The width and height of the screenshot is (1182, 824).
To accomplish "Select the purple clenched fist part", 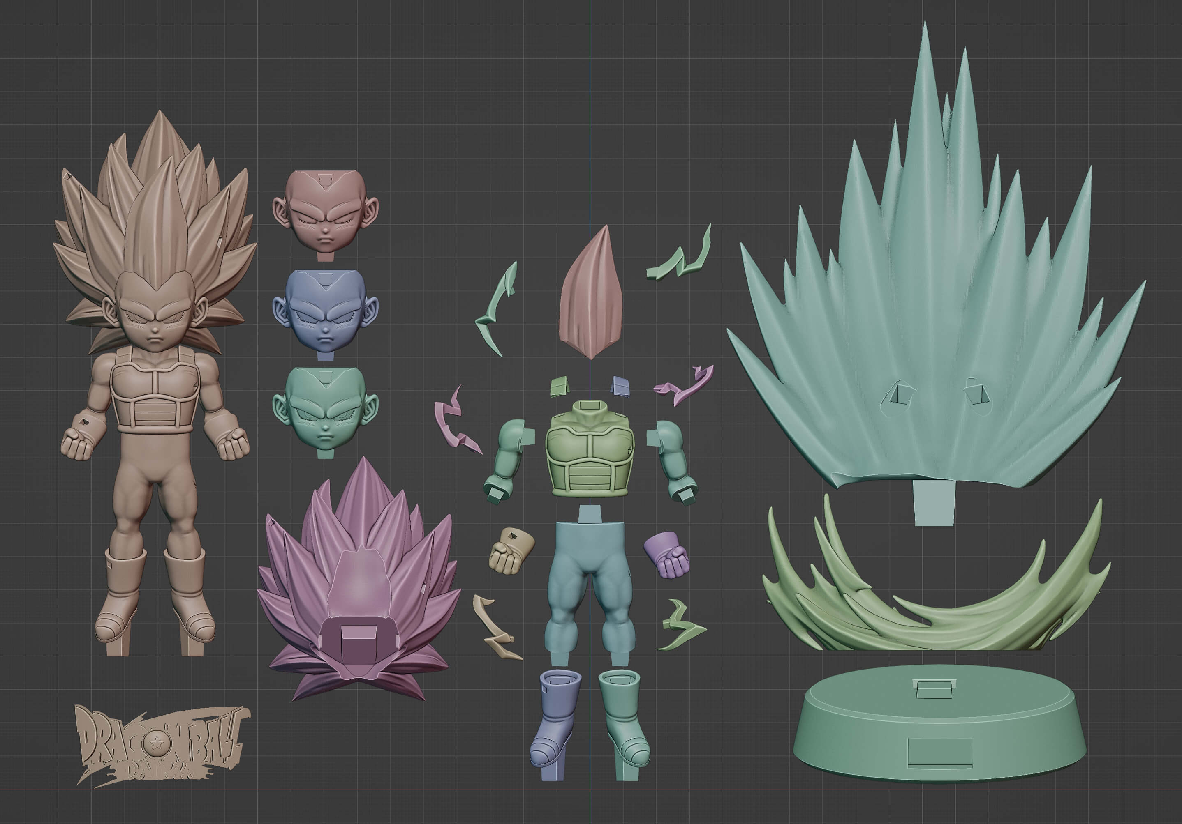I will (x=667, y=555).
